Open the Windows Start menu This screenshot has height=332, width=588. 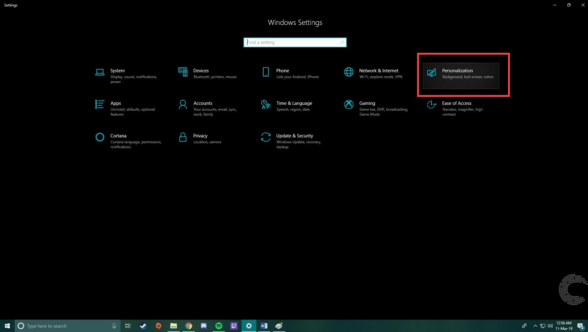pyautogui.click(x=7, y=326)
